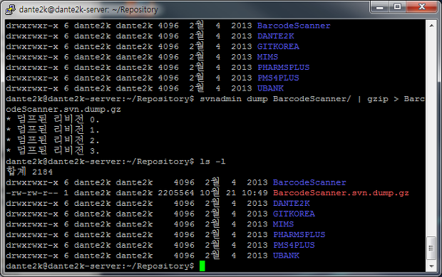
Task: Click BarcodeScanner directory in the second listing
Action: pos(309,182)
